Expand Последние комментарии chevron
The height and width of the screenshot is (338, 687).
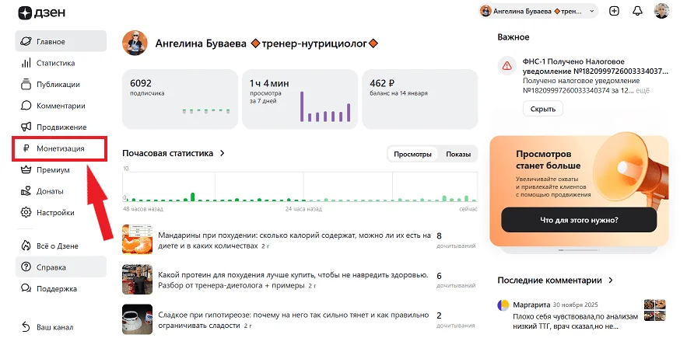pyautogui.click(x=611, y=281)
